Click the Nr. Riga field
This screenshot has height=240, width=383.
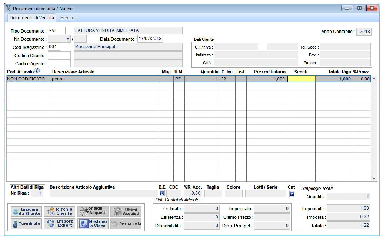pos(37,194)
